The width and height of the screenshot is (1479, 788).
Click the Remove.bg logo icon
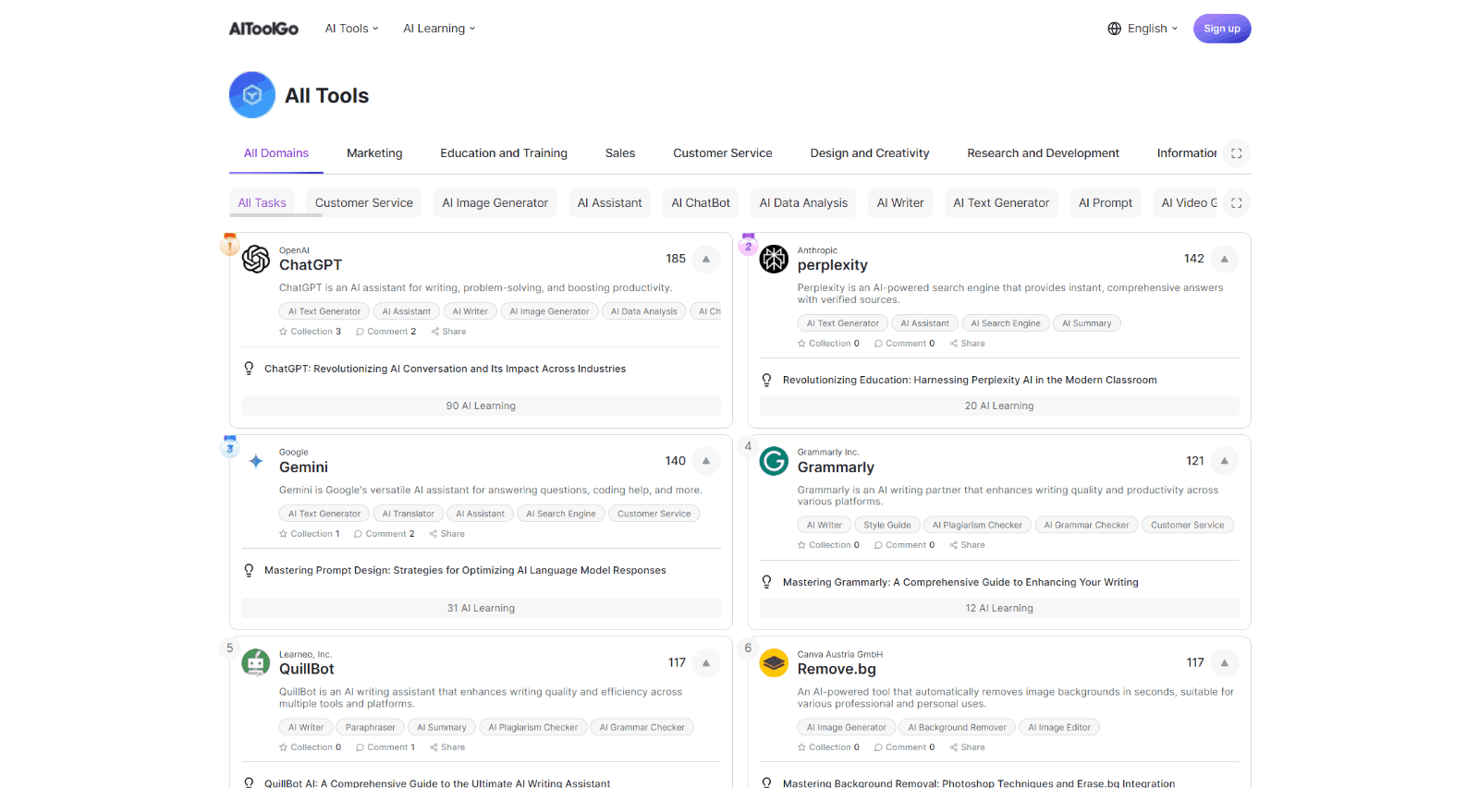click(x=774, y=662)
